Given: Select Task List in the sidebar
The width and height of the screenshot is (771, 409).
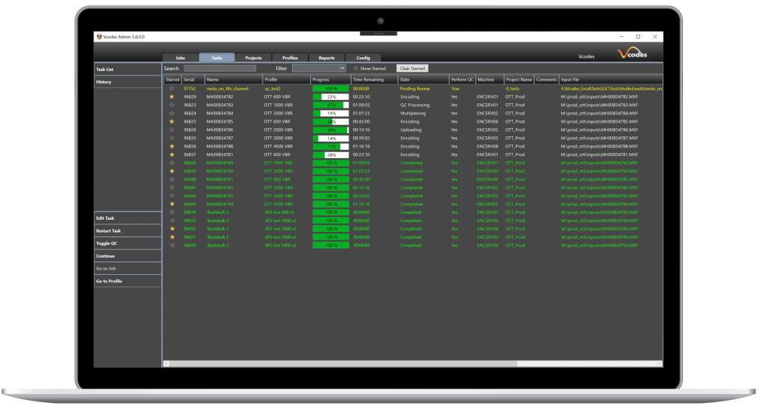Looking at the screenshot, I should [x=127, y=69].
